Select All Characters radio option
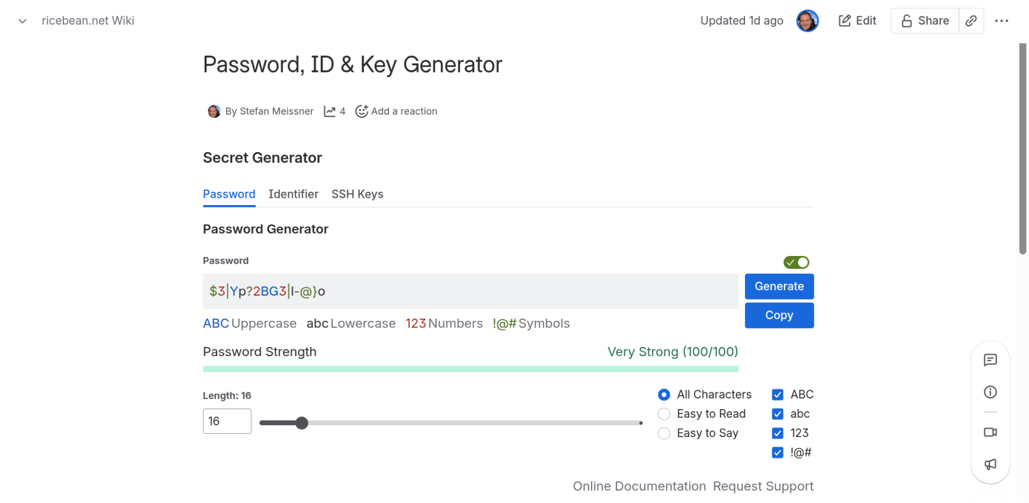Image resolution: width=1029 pixels, height=503 pixels. coord(664,395)
